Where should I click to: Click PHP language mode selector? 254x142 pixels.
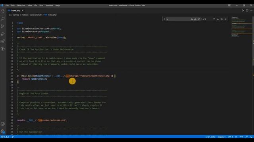[x=241, y=137]
